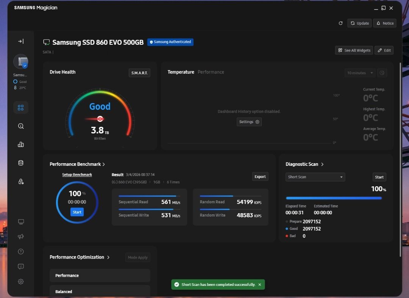Image resolution: width=409 pixels, height=298 pixels.
Task: Click the Samsung Authenticated badge
Action: (x=170, y=42)
